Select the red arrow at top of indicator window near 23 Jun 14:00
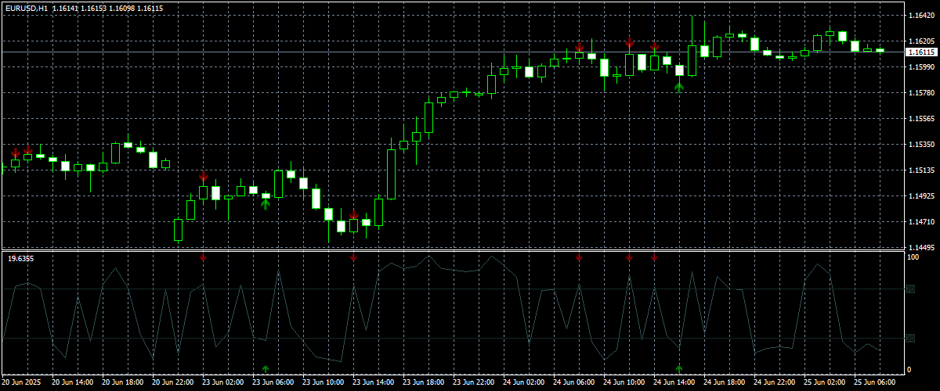The height and width of the screenshot is (391, 940). point(353,257)
